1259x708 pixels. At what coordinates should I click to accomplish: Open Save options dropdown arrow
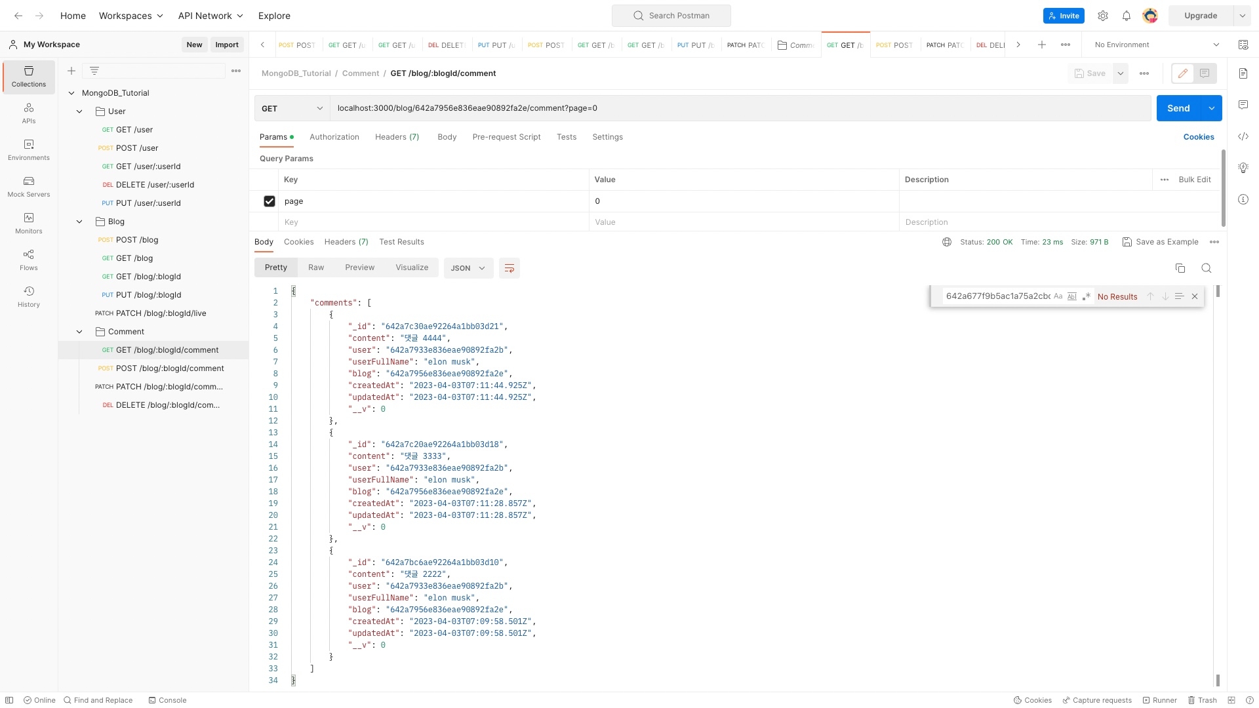tap(1121, 73)
